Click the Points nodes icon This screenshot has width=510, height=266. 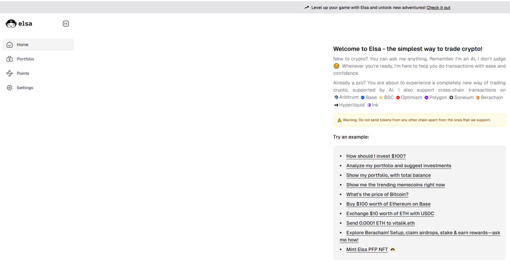pyautogui.click(x=10, y=73)
